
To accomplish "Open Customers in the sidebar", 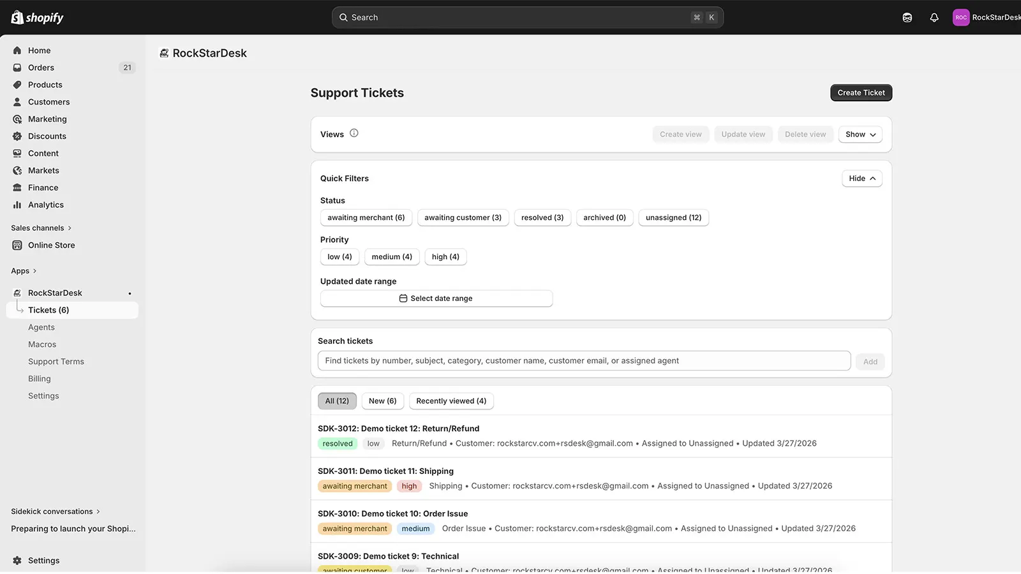I will tap(48, 102).
